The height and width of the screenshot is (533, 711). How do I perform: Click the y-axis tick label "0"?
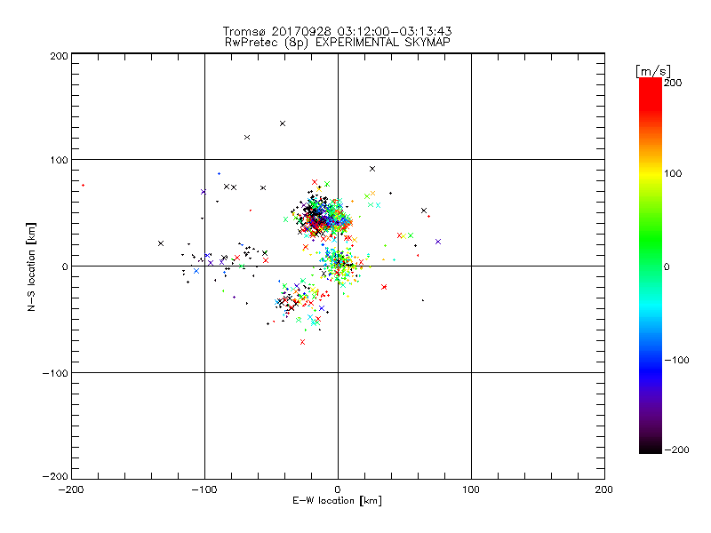65,266
